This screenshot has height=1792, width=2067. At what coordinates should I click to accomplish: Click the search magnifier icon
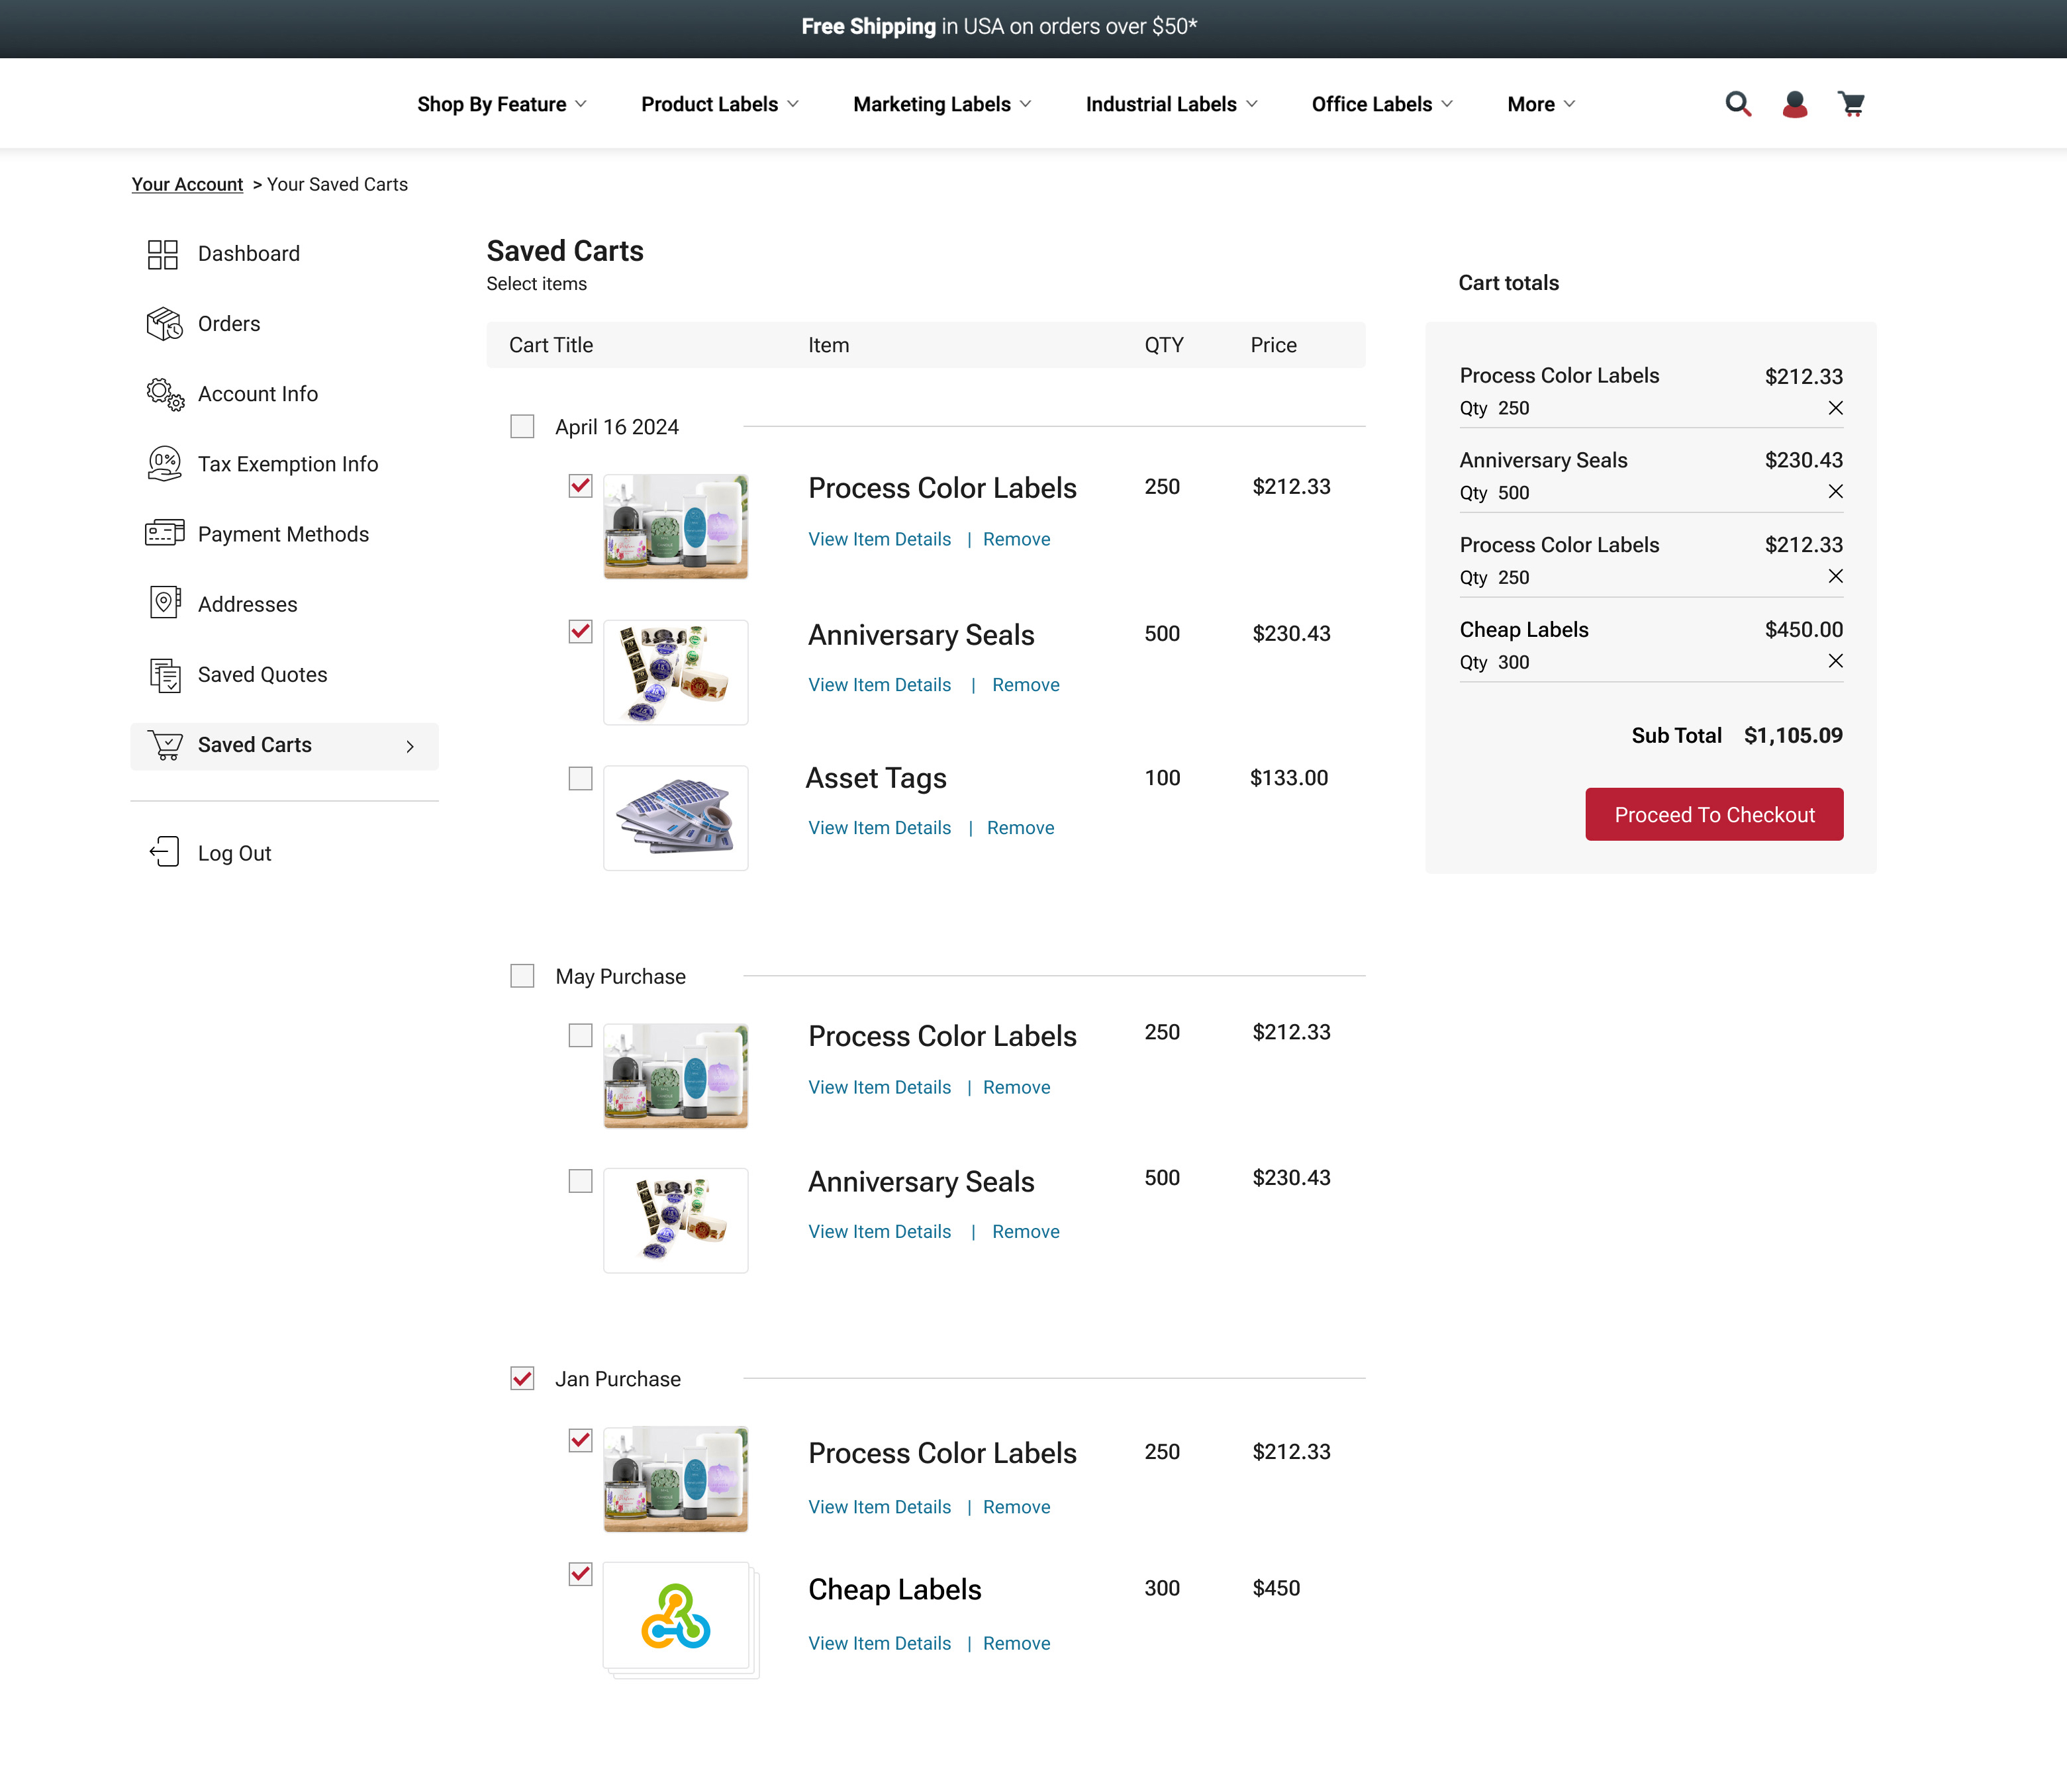coord(1737,104)
